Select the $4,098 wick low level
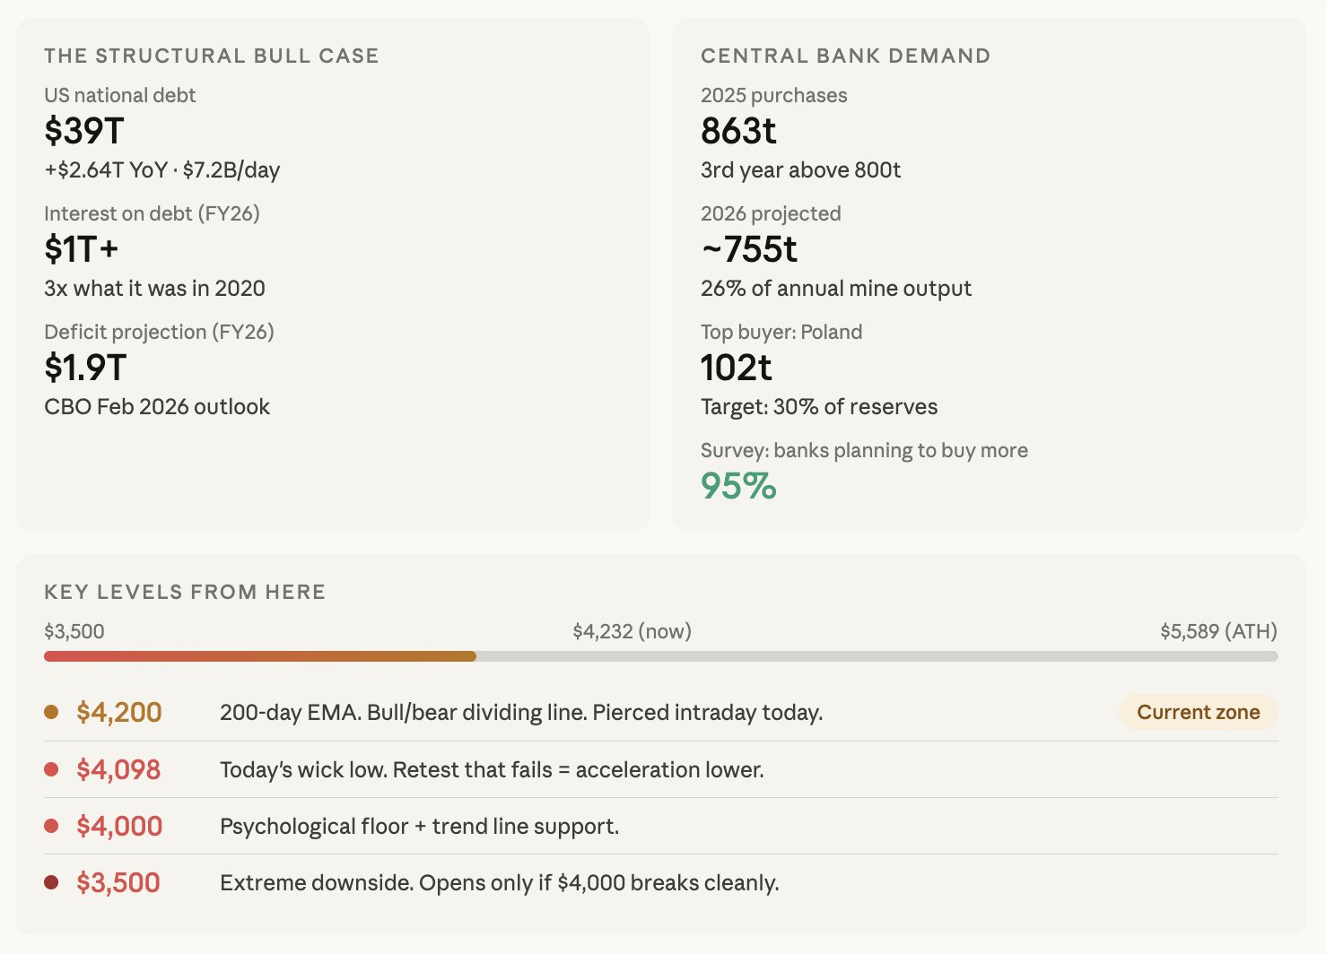Viewport: 1326px width, 954px height. click(x=118, y=769)
